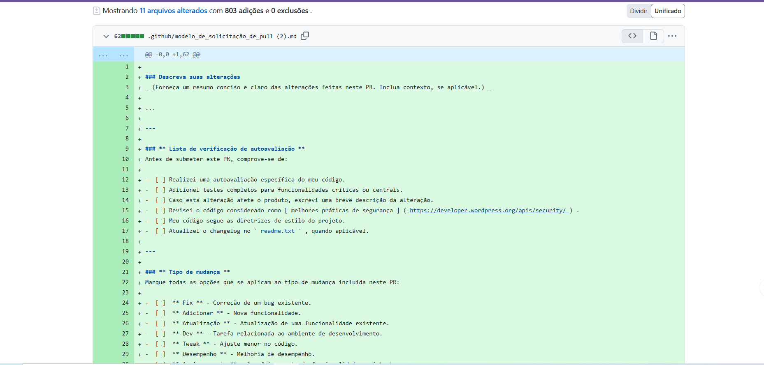Select line number 9 in the diff
The image size is (764, 365).
click(127, 149)
